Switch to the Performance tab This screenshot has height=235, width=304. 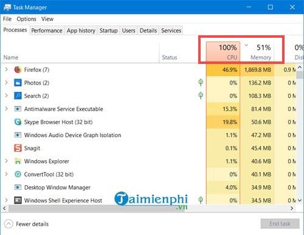tap(47, 30)
